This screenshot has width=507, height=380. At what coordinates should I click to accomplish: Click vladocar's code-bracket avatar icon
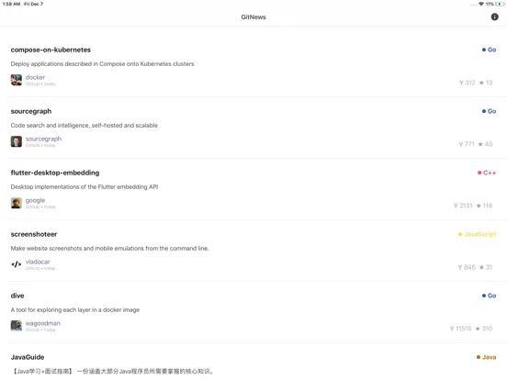17,264
